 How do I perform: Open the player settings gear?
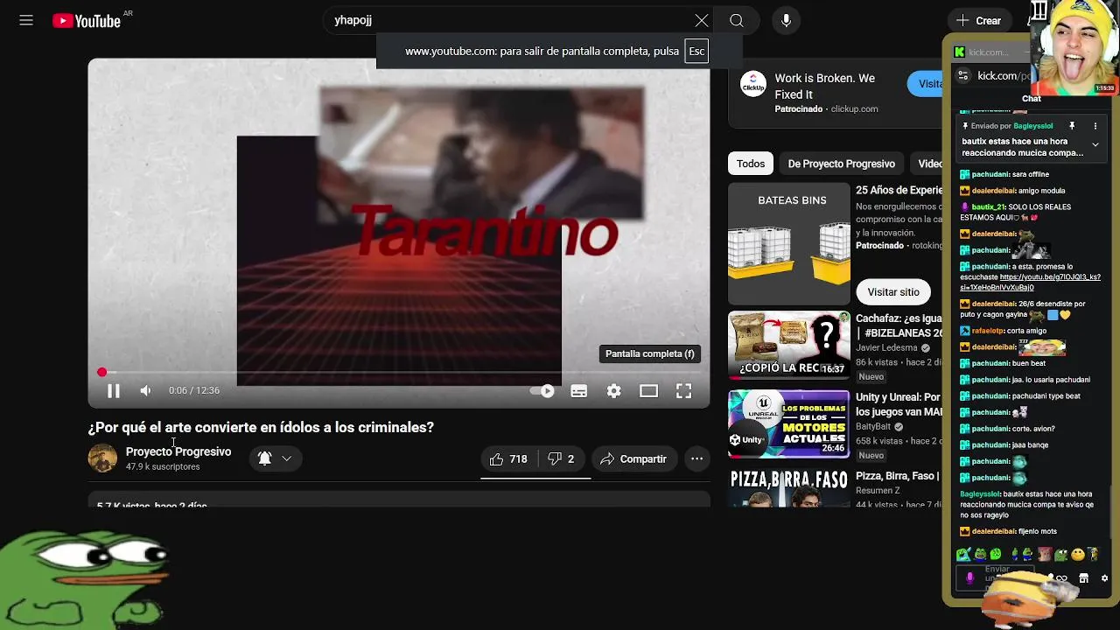614,391
